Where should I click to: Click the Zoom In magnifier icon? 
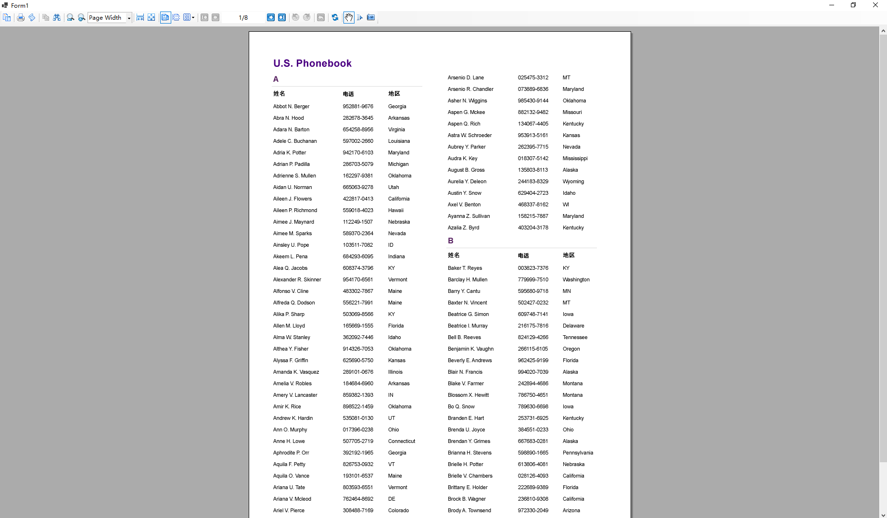[81, 17]
